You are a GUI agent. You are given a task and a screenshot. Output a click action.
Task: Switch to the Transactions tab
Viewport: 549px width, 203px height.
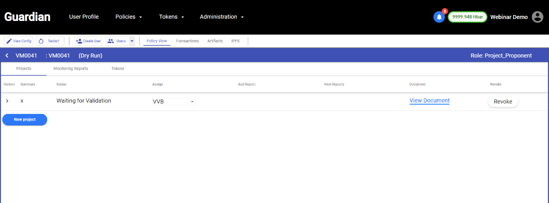click(187, 41)
